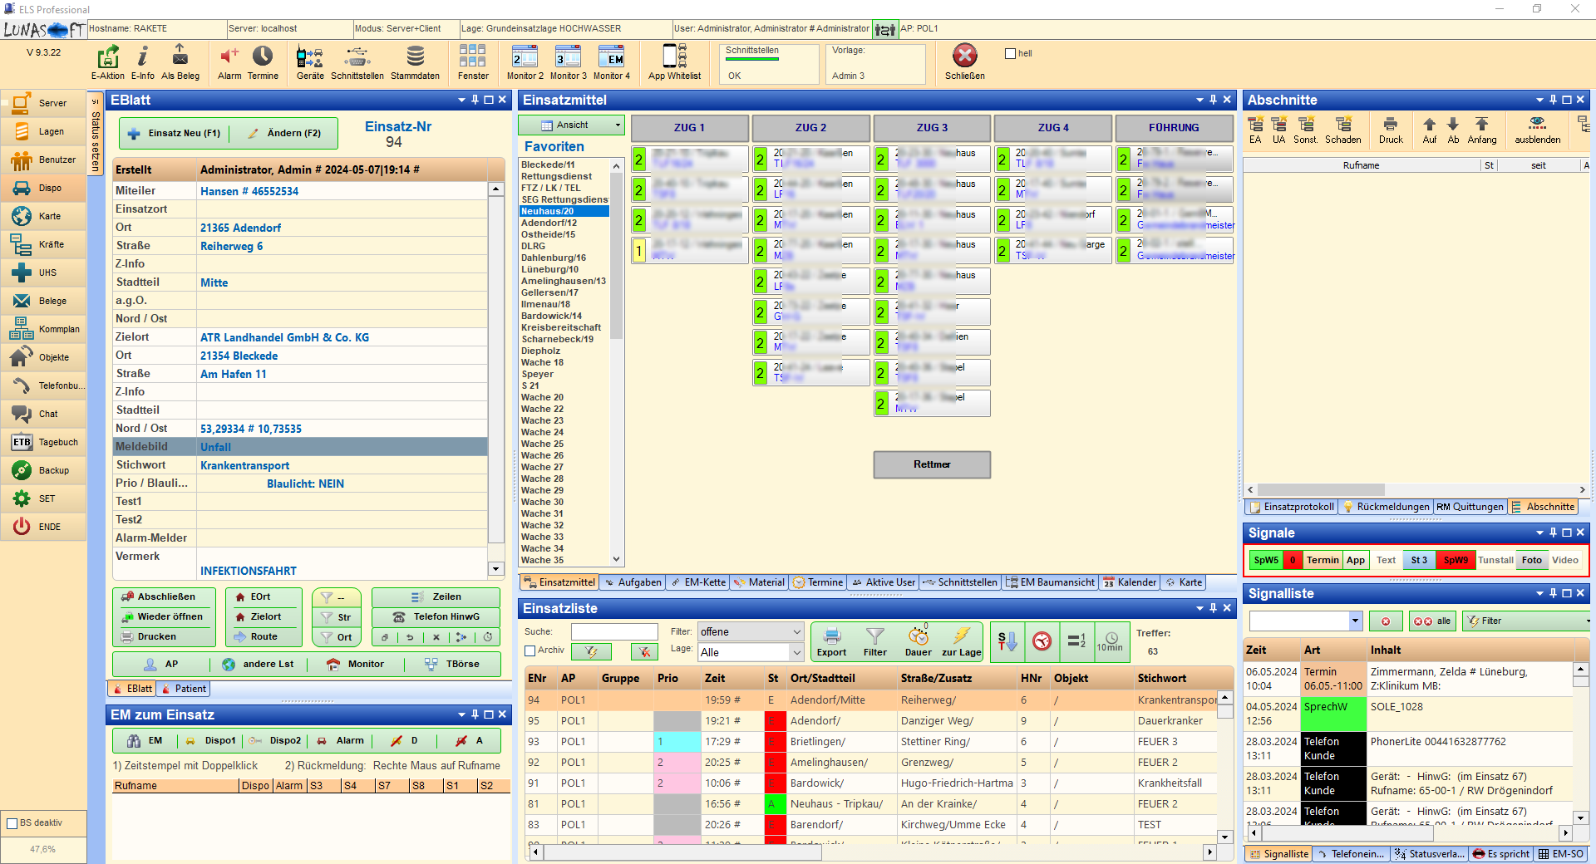1596x864 pixels.
Task: Click the Export icon in Einsatzliste
Action: pyautogui.click(x=831, y=641)
